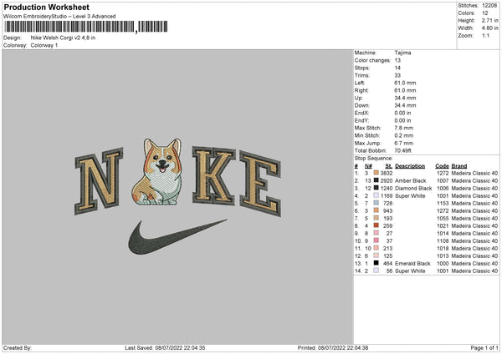Click the swoosh in the design preview
This screenshot has width=502, height=354.
[x=177, y=237]
